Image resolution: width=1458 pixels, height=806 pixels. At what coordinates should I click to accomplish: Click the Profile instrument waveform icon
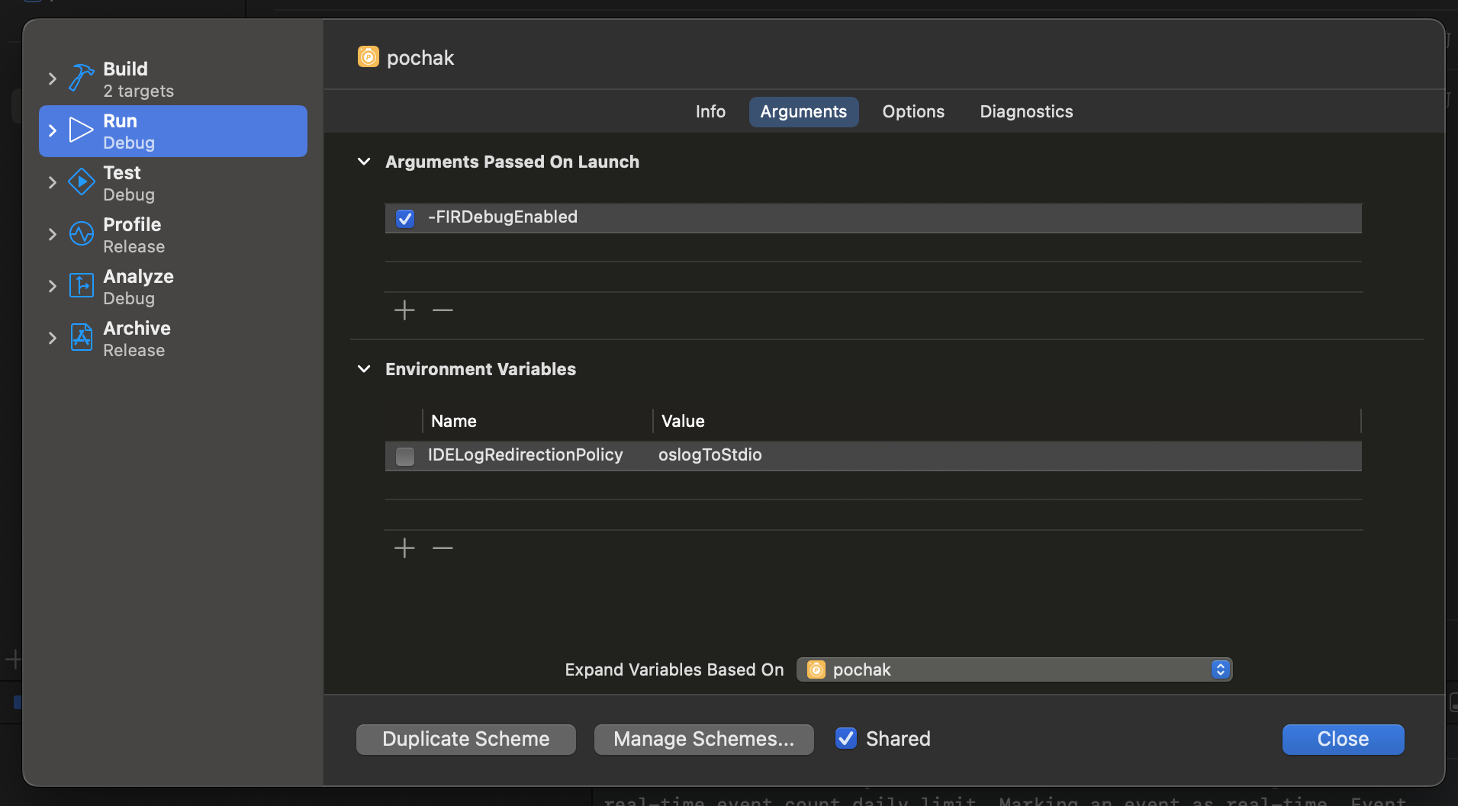pos(81,234)
